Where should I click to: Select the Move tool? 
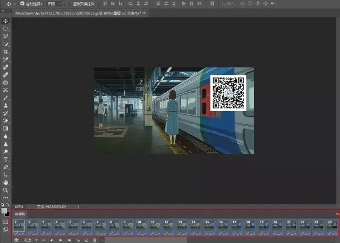(x=6, y=21)
